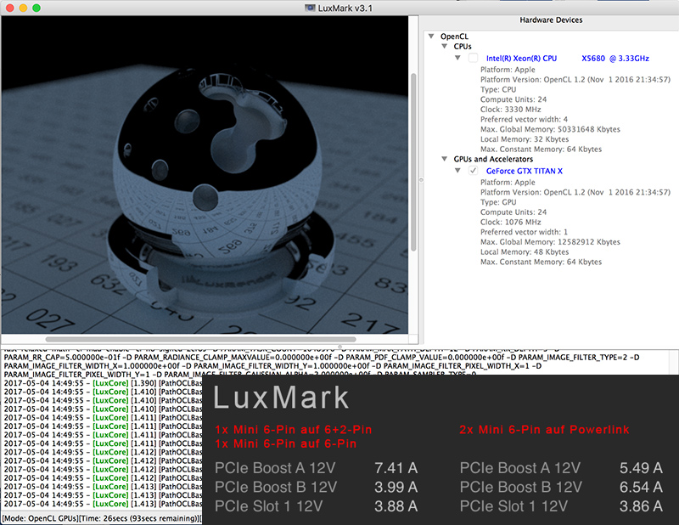Click the PARAM_RR_CAP log line

tap(322, 358)
